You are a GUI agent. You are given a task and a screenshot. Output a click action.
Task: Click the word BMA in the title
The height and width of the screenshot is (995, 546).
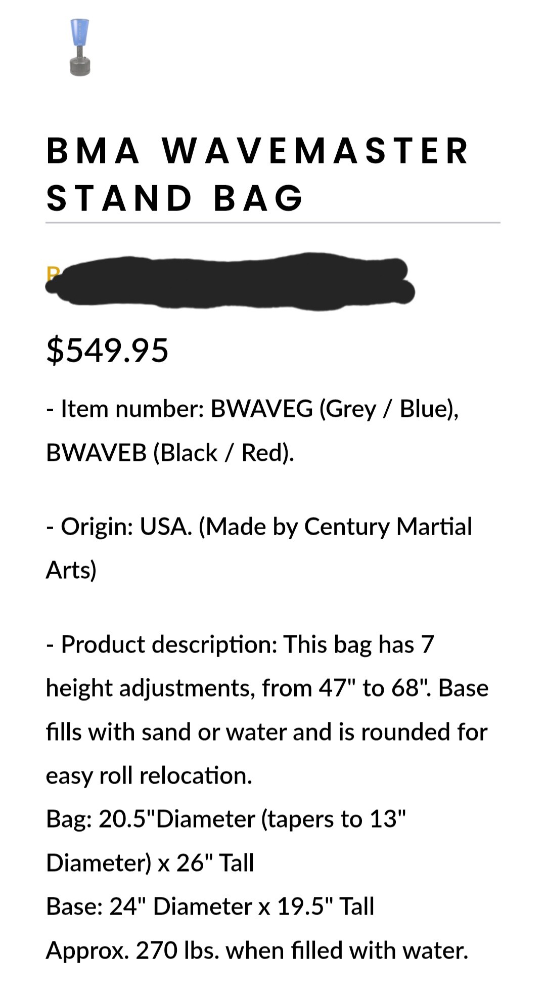point(93,151)
